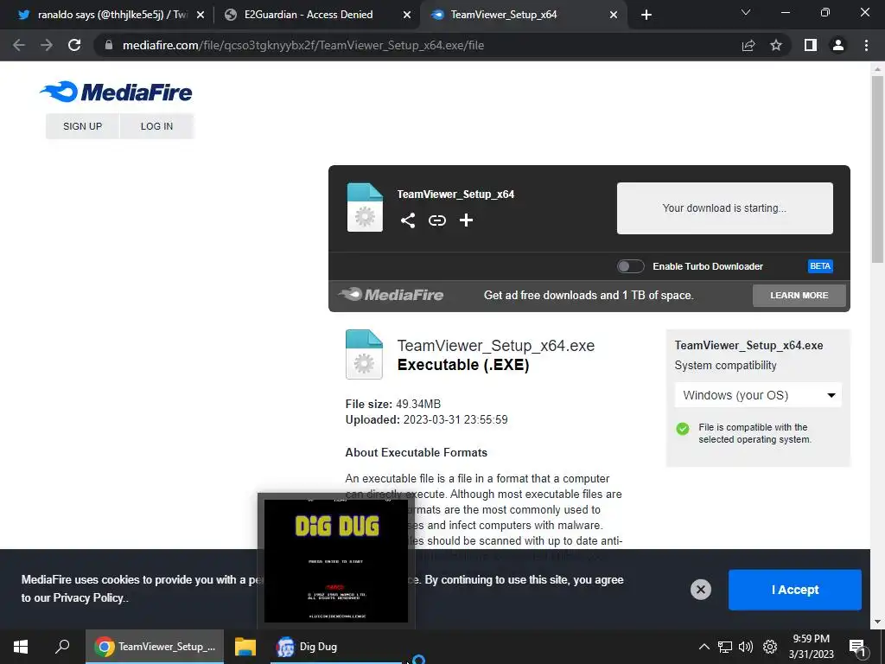Viewport: 885px width, 664px height.
Task: Open volume control in system tray
Action: point(746,647)
